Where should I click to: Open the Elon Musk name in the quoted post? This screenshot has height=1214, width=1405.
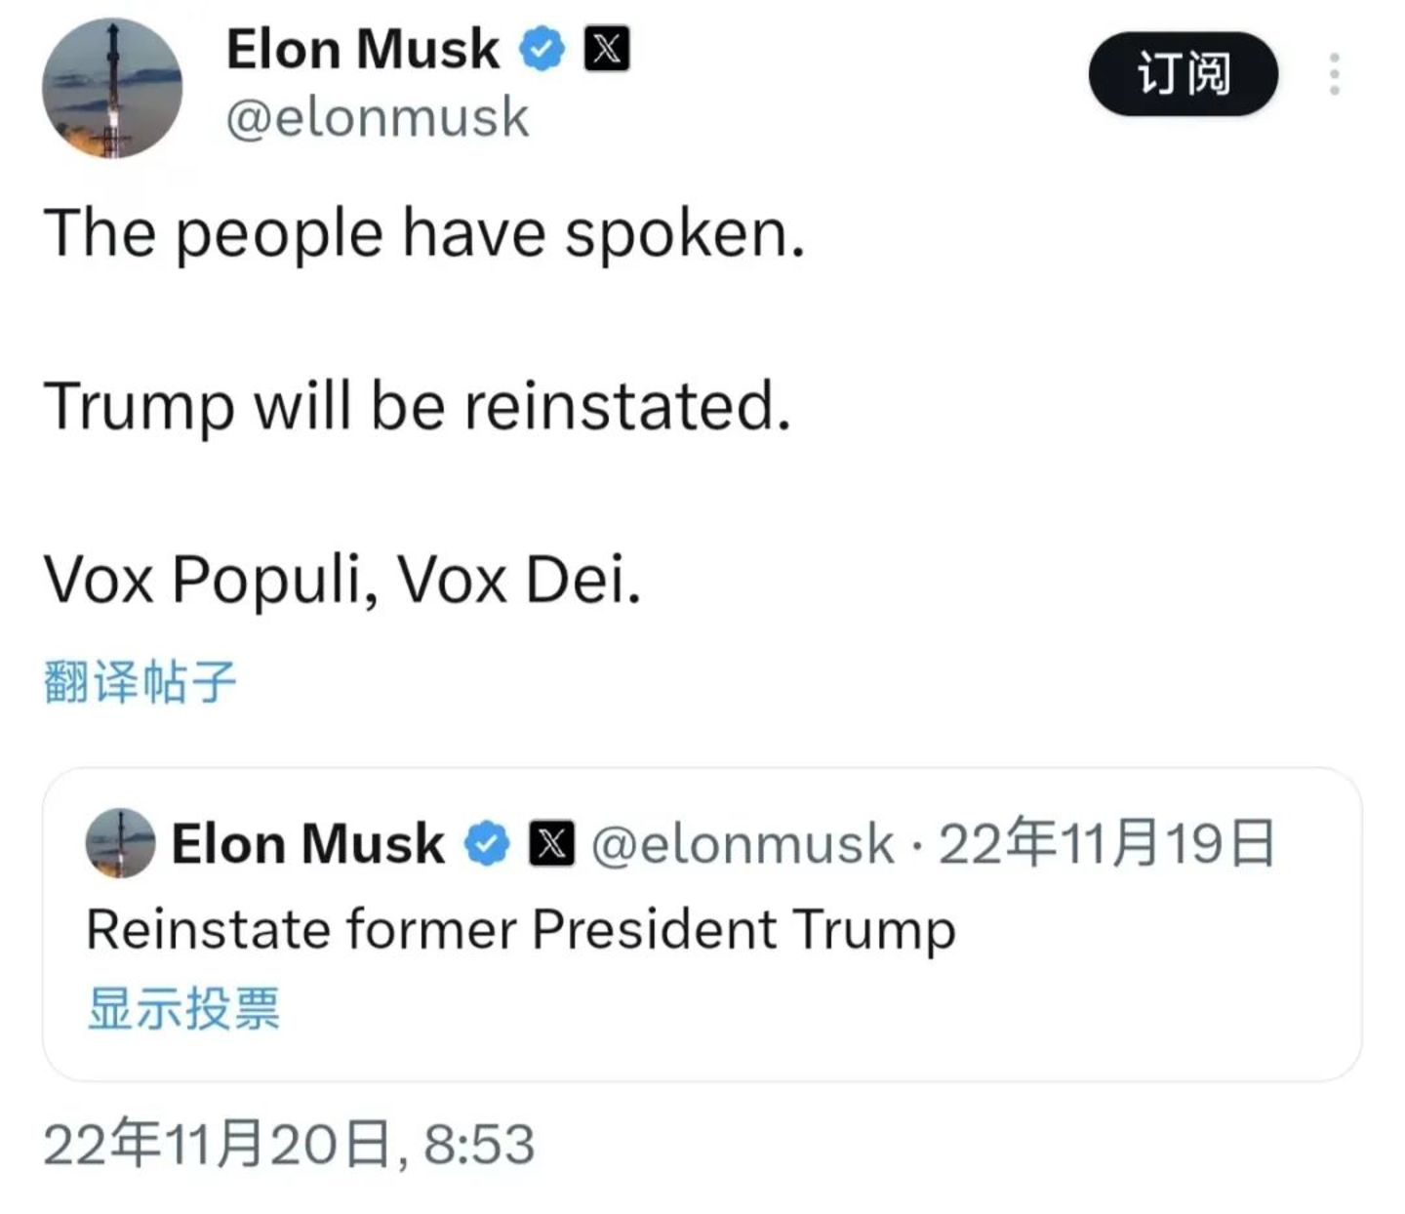pos(307,844)
